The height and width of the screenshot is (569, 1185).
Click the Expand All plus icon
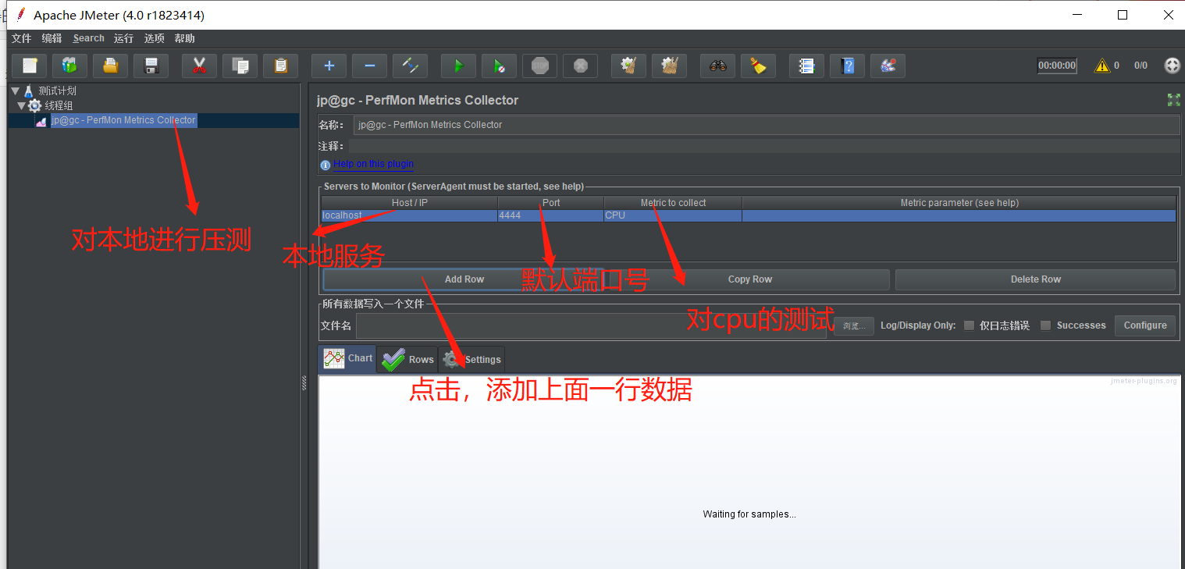[329, 66]
